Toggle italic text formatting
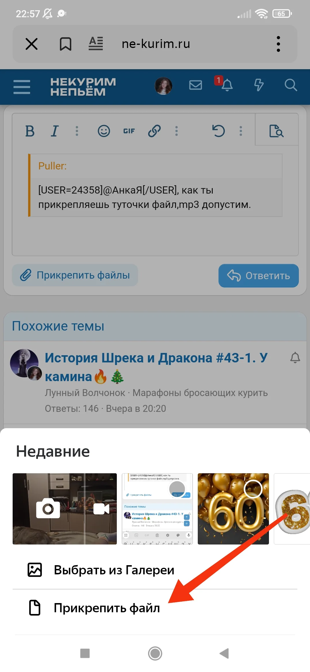310x672 pixels. pyautogui.click(x=55, y=131)
